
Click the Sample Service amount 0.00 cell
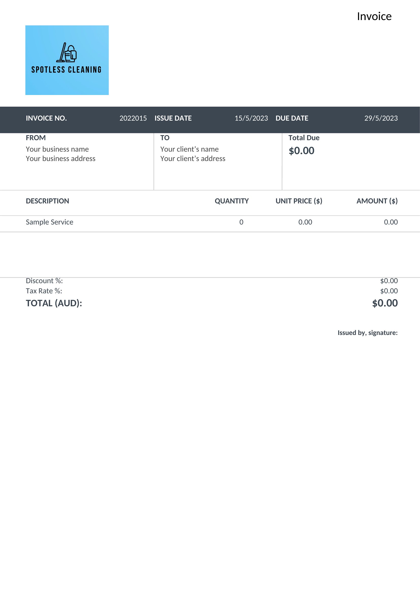(x=391, y=222)
